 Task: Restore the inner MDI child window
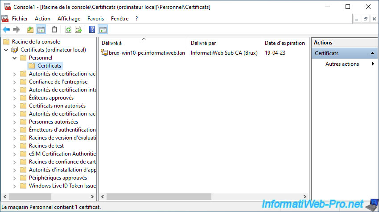click(366, 19)
